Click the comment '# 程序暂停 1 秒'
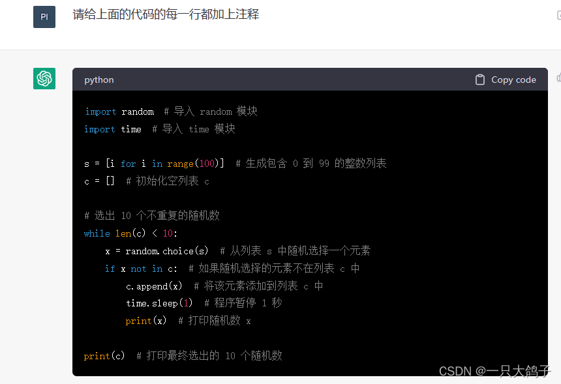 [243, 303]
